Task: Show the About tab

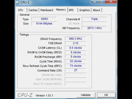Action: point(97,10)
